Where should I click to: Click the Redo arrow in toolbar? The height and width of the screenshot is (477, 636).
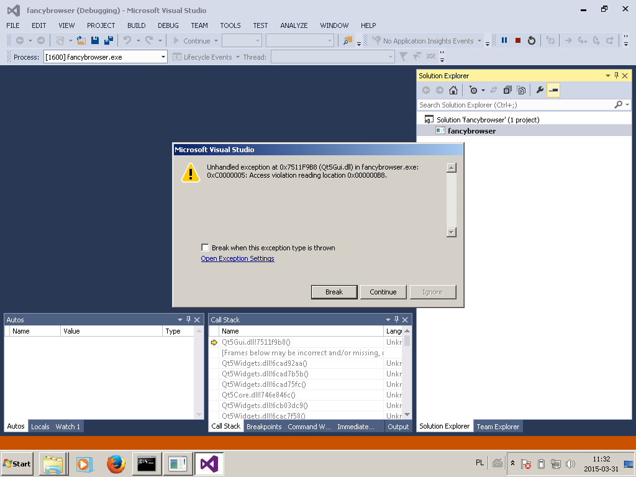tap(149, 40)
